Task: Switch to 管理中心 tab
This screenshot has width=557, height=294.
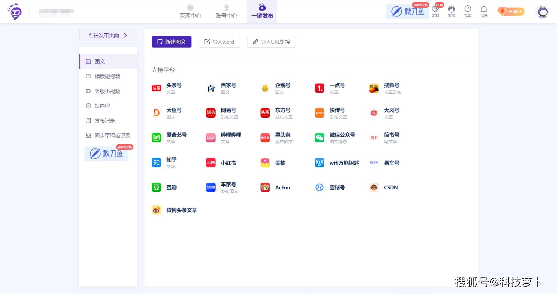Action: (x=190, y=12)
